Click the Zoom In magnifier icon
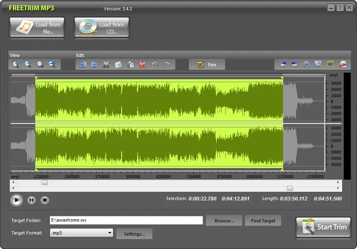The width and height of the screenshot is (357, 249). pos(16,65)
